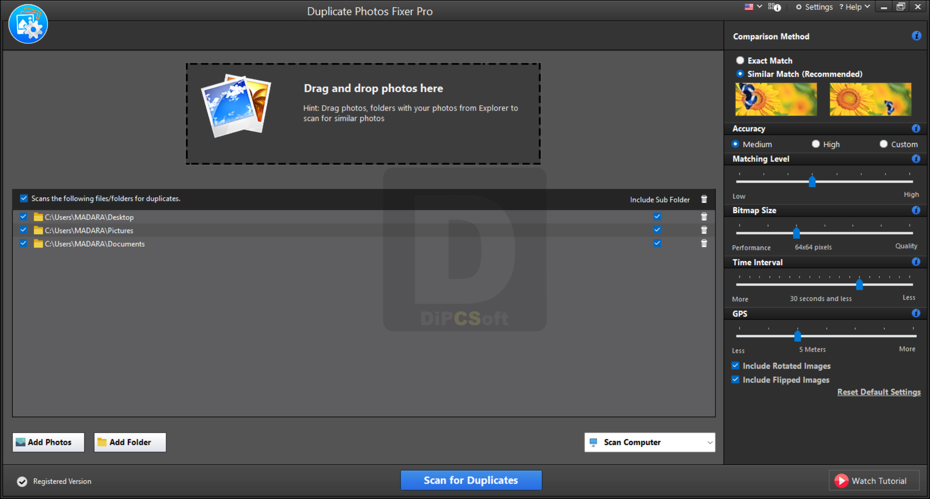This screenshot has width=930, height=499.
Task: Click the Time Interval info icon
Action: [916, 262]
